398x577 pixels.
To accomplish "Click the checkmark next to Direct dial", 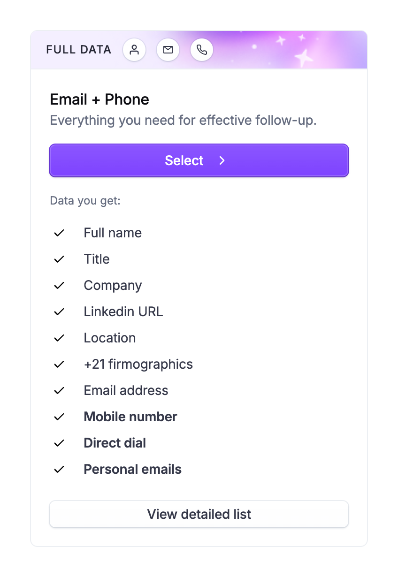I will click(x=59, y=443).
